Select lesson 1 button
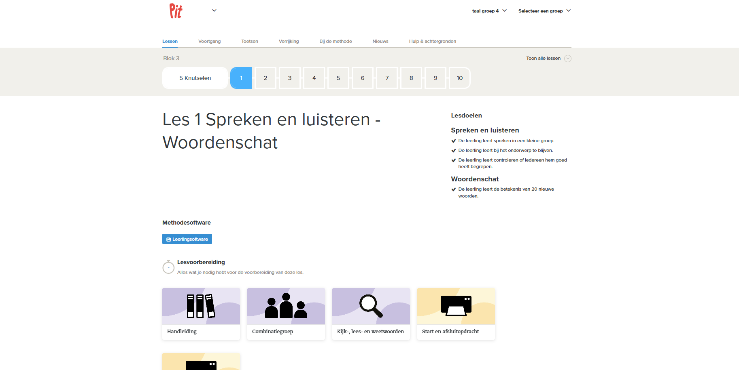The width and height of the screenshot is (739, 370). 241,78
